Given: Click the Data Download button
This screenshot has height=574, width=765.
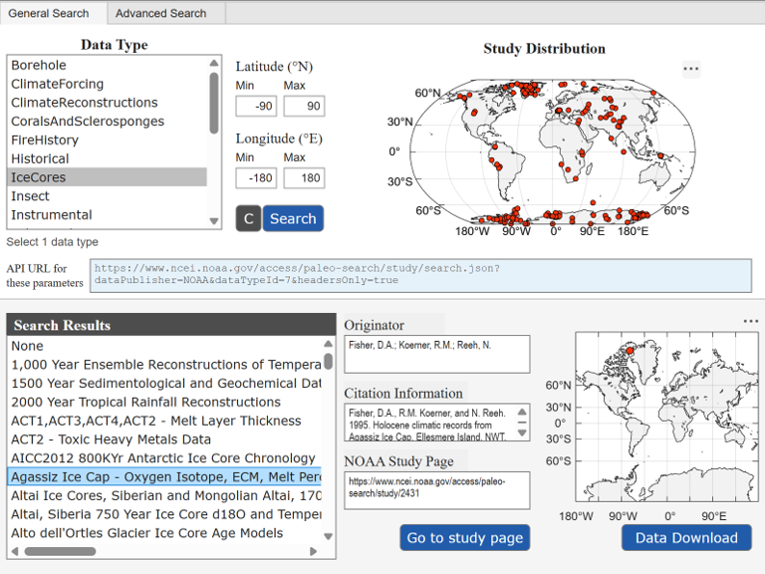Looking at the screenshot, I should pos(686,538).
